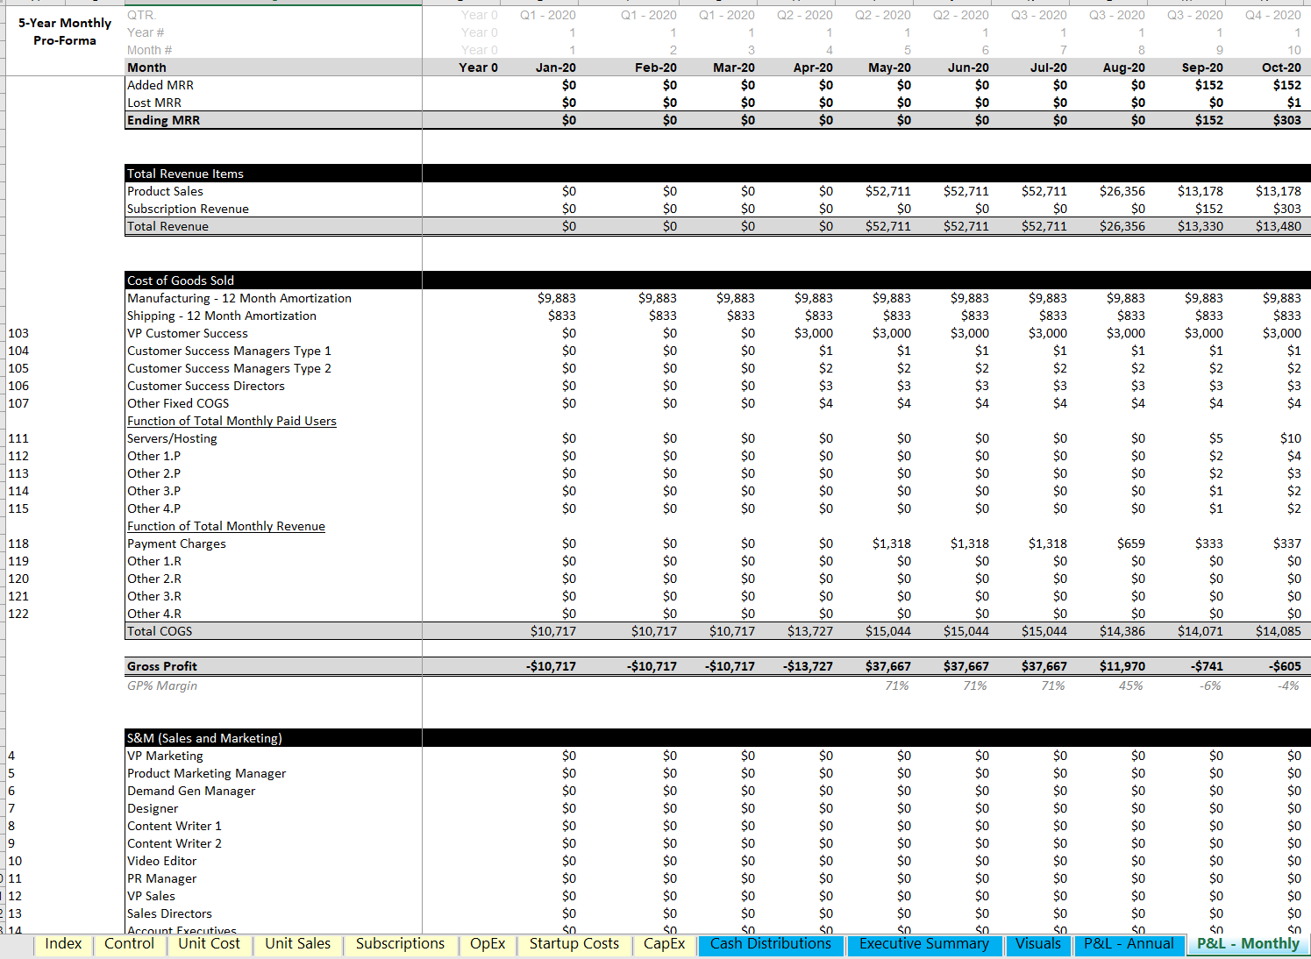1311x959 pixels.
Task: Click the Customer Success Directors label
Action: click(206, 386)
